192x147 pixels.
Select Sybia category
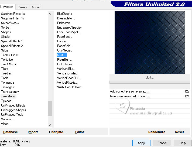[5, 50]
